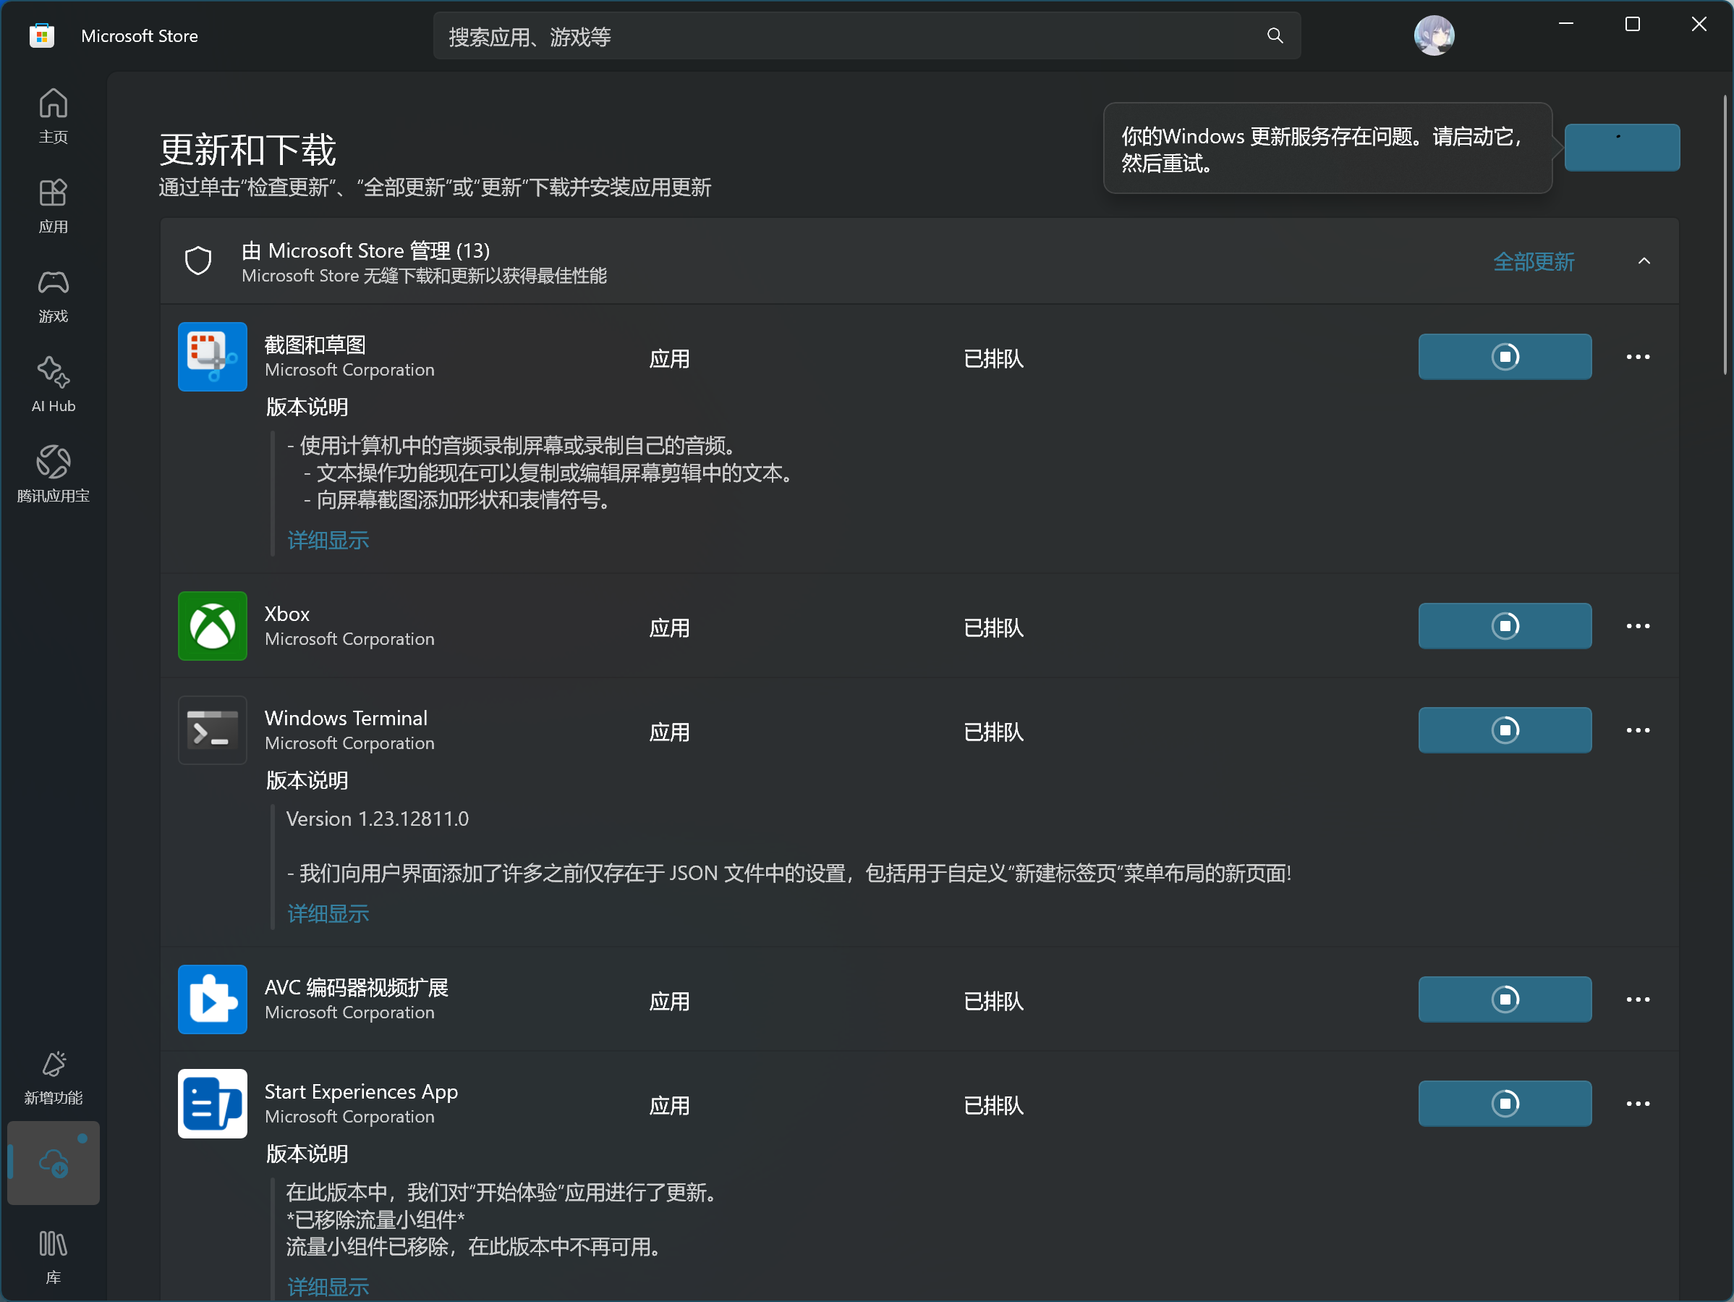Click the 全部更新 update all link
The width and height of the screenshot is (1734, 1302).
click(x=1533, y=261)
